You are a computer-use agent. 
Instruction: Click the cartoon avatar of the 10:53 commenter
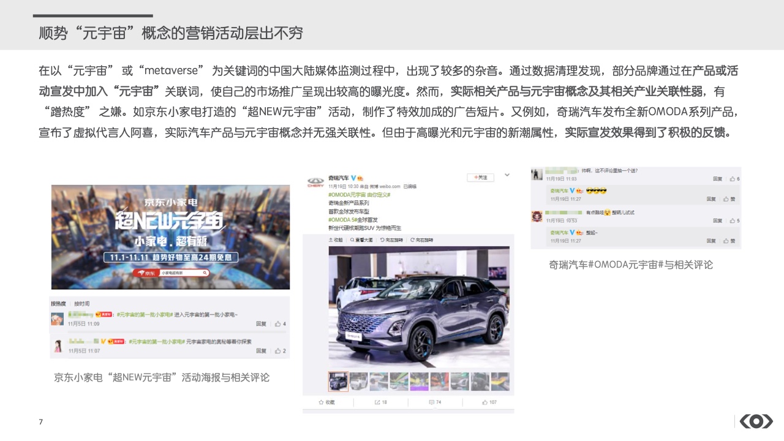537,216
